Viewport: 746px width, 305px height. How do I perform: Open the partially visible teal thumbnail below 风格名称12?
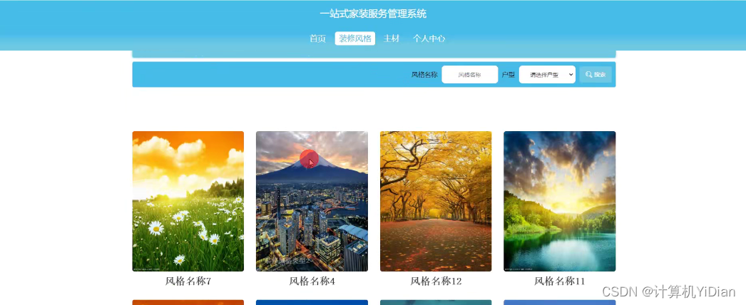click(x=436, y=303)
